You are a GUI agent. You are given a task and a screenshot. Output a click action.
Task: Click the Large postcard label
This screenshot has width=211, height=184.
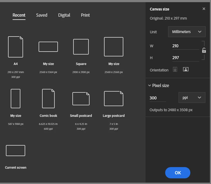pyautogui.click(x=114, y=116)
